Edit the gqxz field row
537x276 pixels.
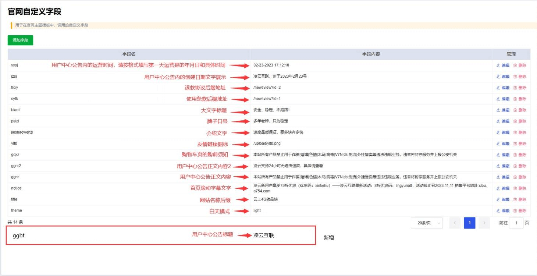503,155
